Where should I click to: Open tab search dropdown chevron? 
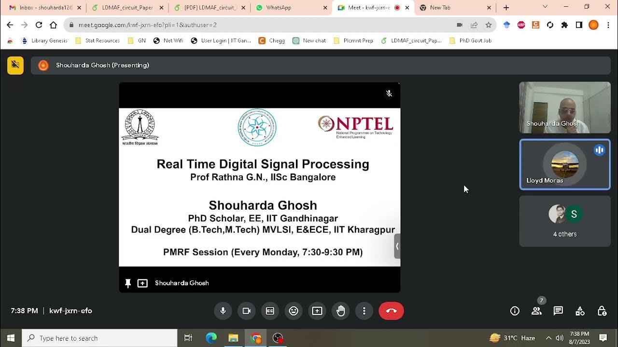545,7
